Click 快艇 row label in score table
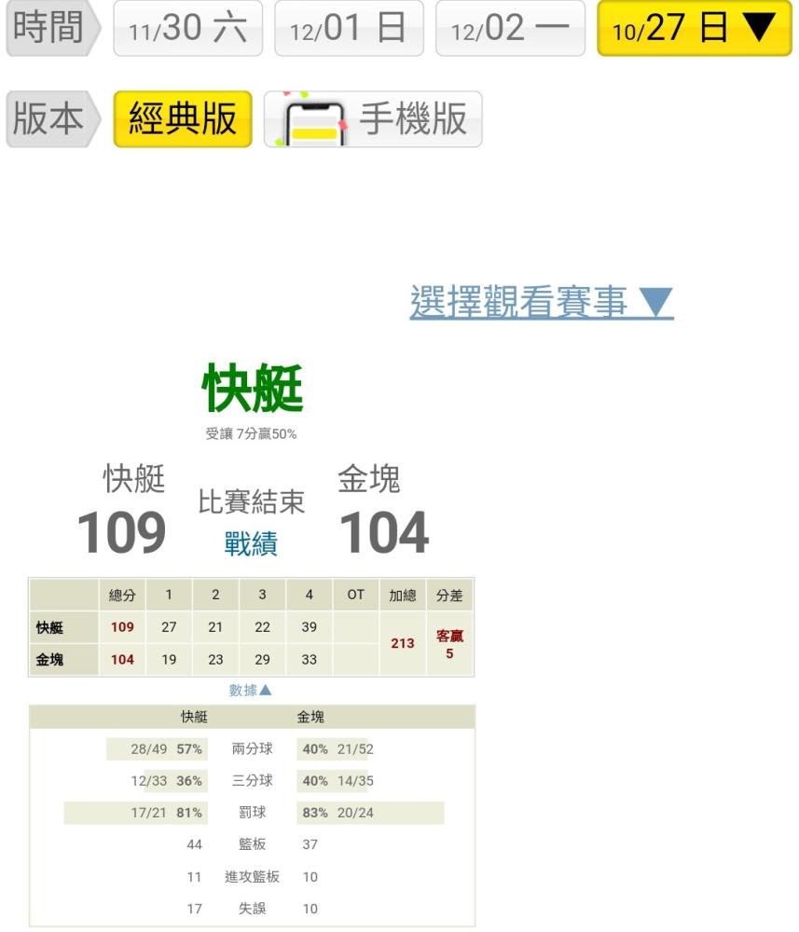The width and height of the screenshot is (799, 932). 63,627
